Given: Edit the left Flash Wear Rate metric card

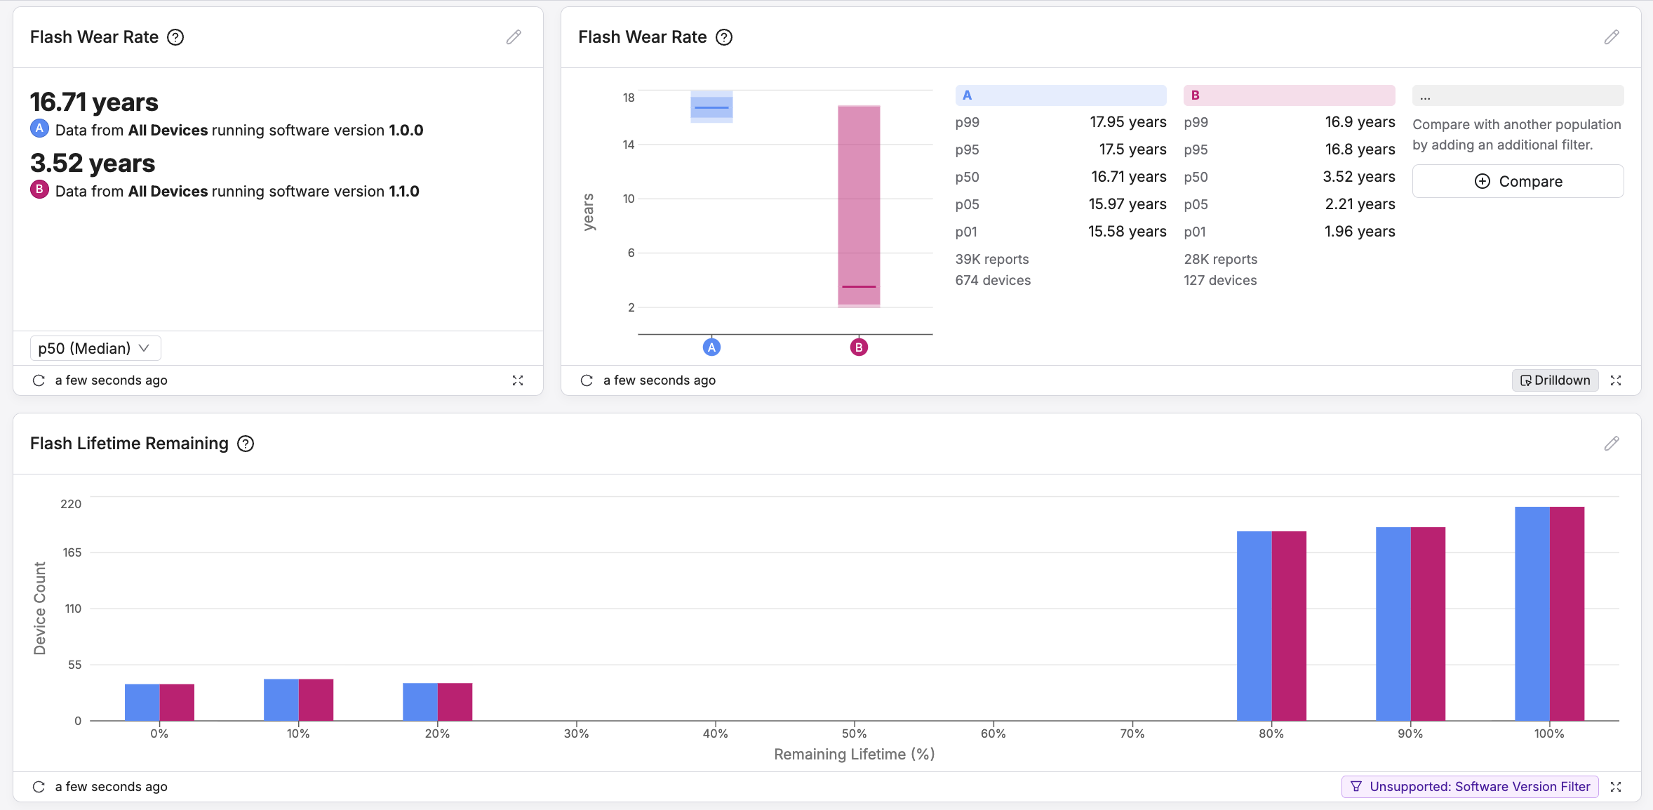Looking at the screenshot, I should [514, 36].
